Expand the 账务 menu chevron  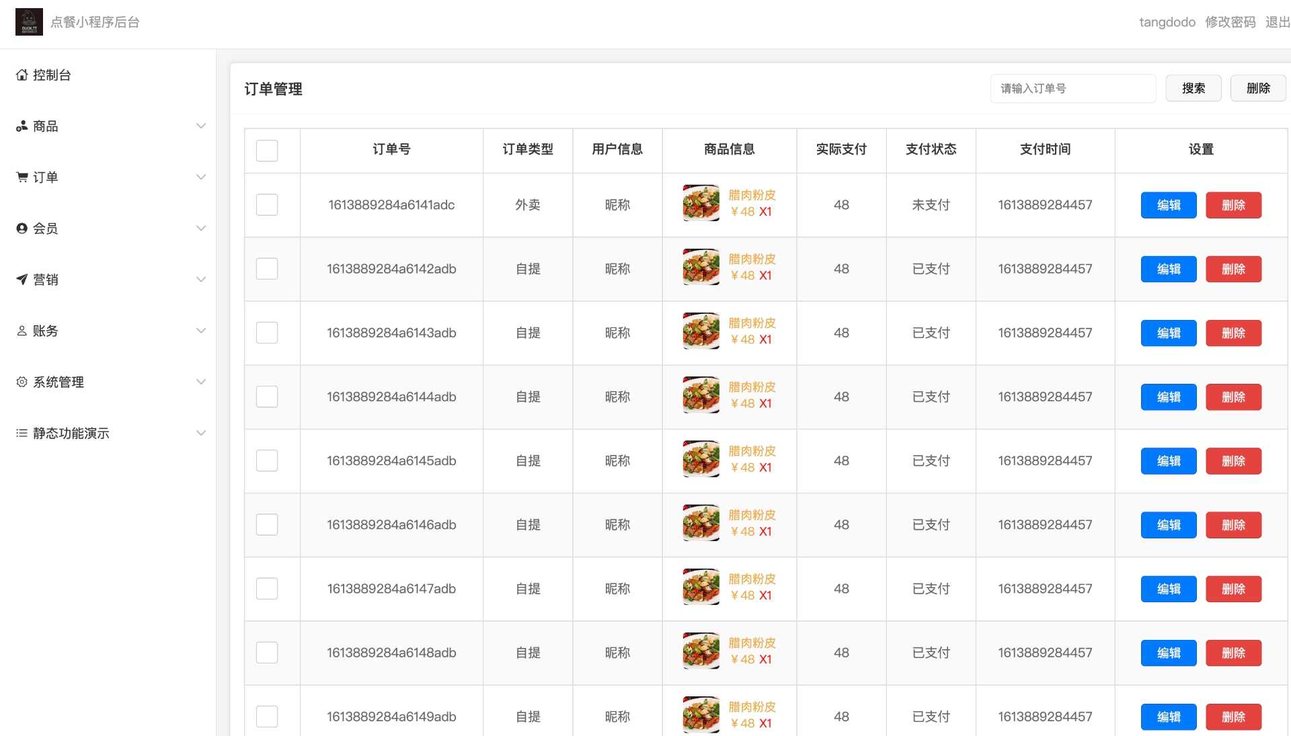coord(200,331)
